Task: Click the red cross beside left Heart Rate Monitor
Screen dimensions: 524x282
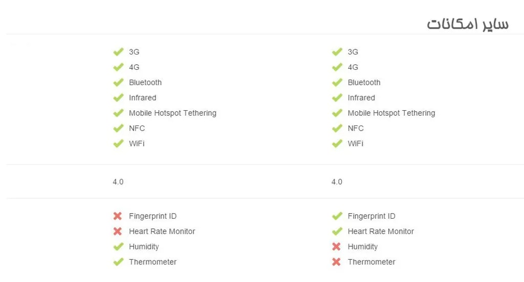Action: (x=118, y=232)
